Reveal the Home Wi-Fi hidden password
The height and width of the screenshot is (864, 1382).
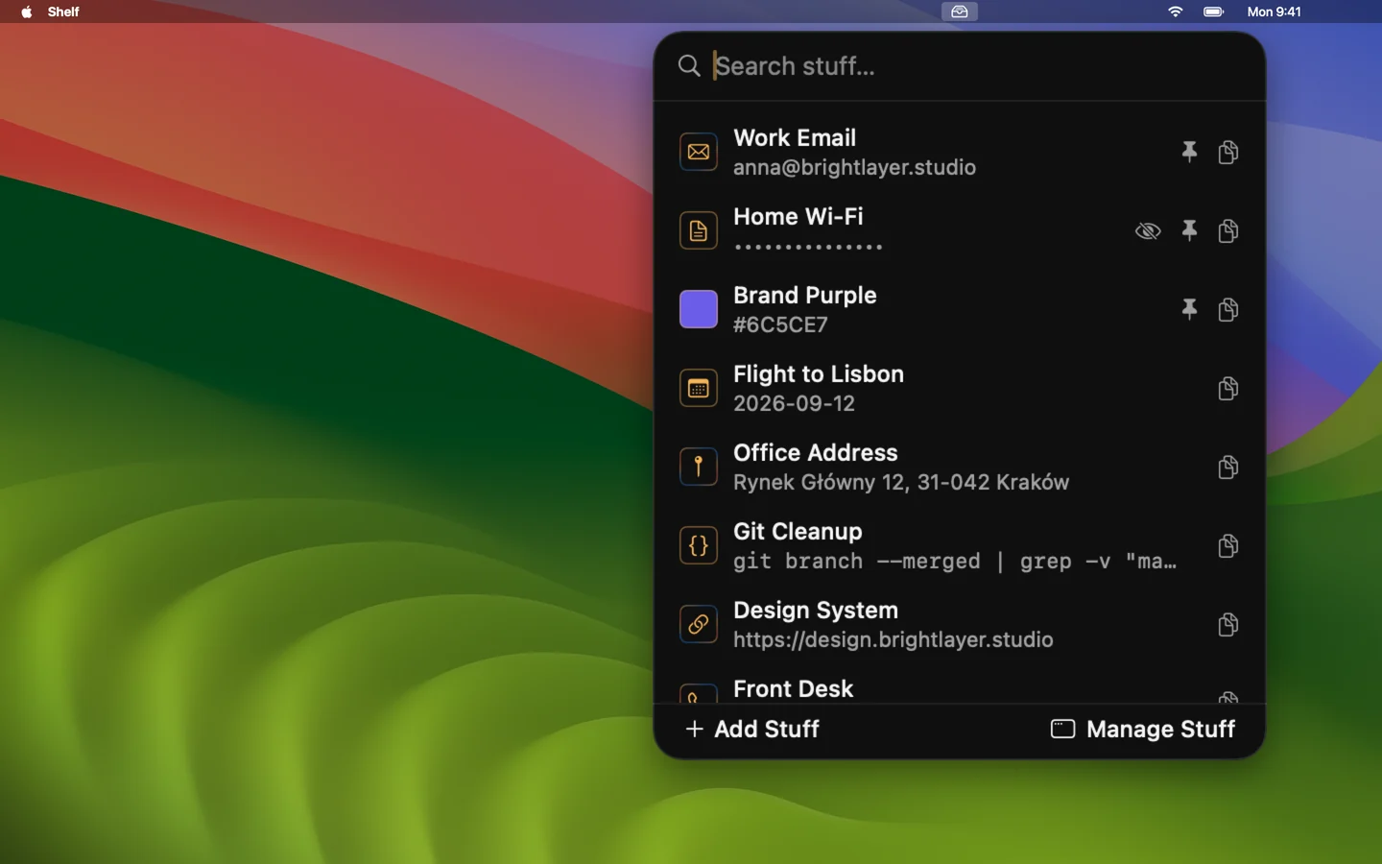pos(1148,230)
